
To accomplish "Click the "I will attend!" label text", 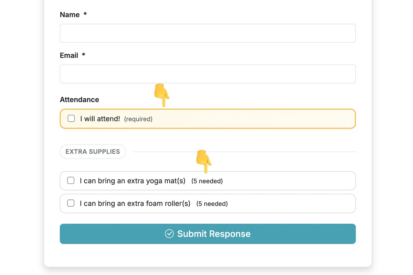I will (x=100, y=119).
